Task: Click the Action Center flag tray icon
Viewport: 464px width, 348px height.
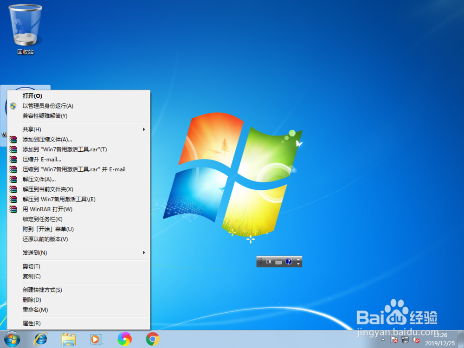Action: coord(394,340)
